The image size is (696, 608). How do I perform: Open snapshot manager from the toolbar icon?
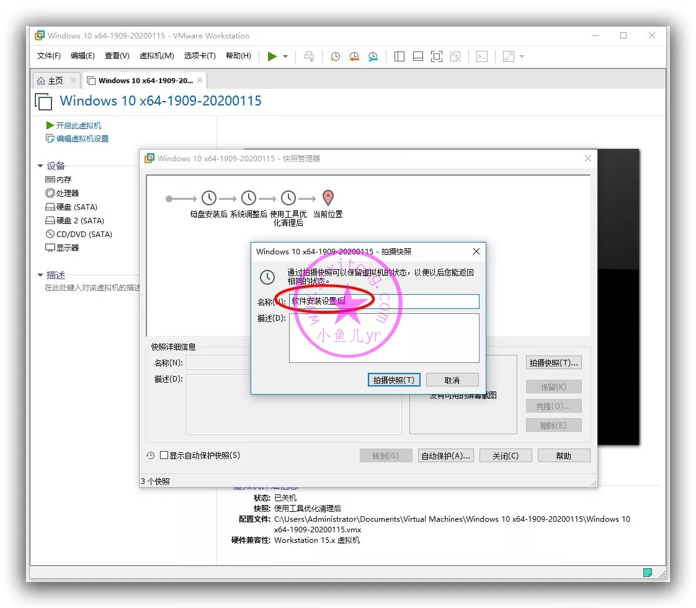point(372,56)
